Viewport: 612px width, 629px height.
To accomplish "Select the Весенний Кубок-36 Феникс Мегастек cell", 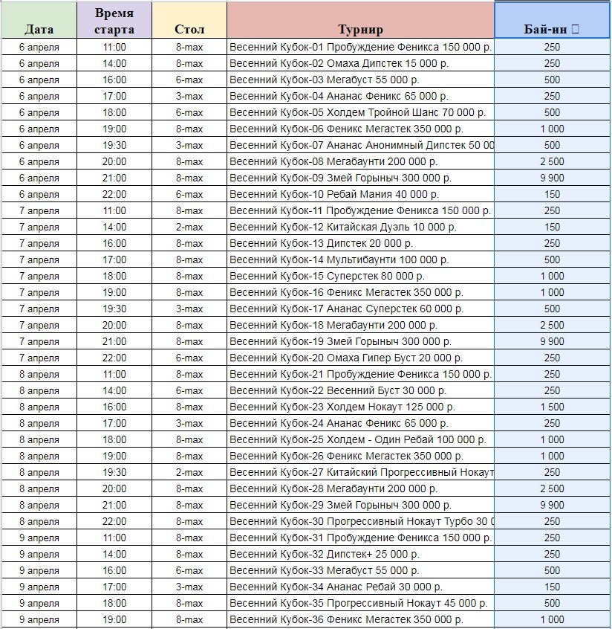I will [x=360, y=619].
